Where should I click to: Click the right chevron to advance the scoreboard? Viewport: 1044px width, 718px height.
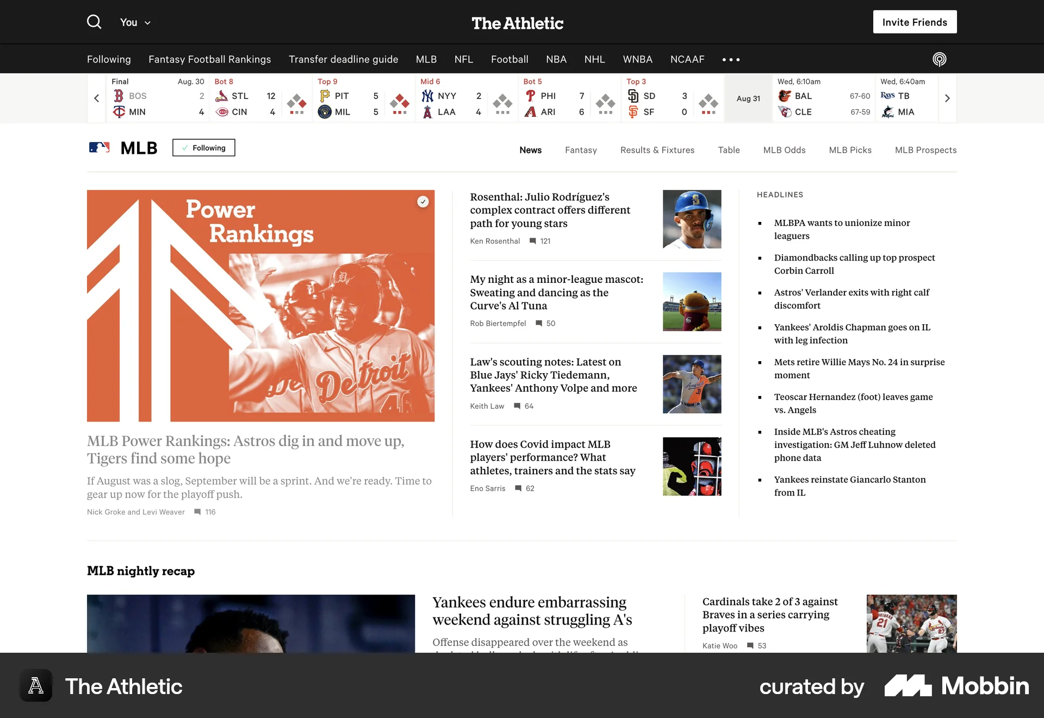point(948,98)
